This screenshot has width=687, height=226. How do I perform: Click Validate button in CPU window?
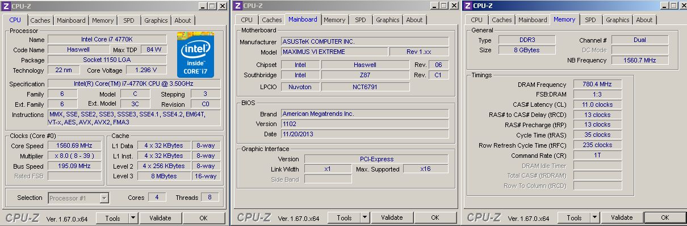[160, 218]
